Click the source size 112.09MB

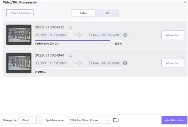coord(60,35)
